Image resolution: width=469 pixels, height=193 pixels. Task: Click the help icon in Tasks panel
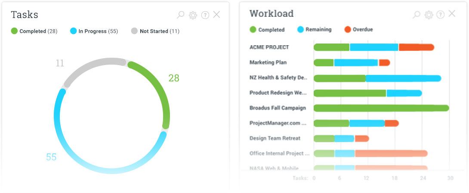[x=205, y=15]
